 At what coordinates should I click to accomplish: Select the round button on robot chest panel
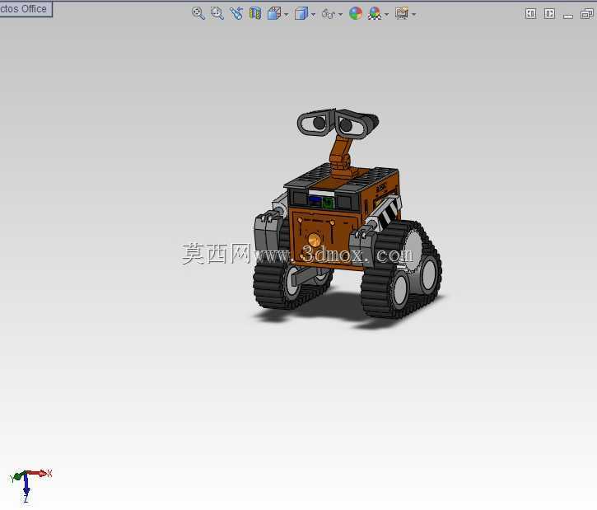pyautogui.click(x=315, y=240)
